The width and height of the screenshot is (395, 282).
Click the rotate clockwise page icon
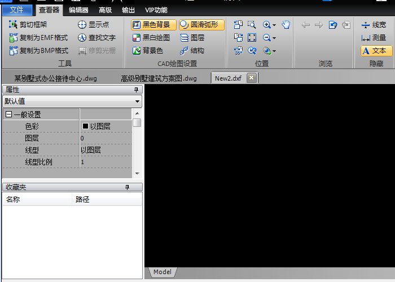click(238, 38)
